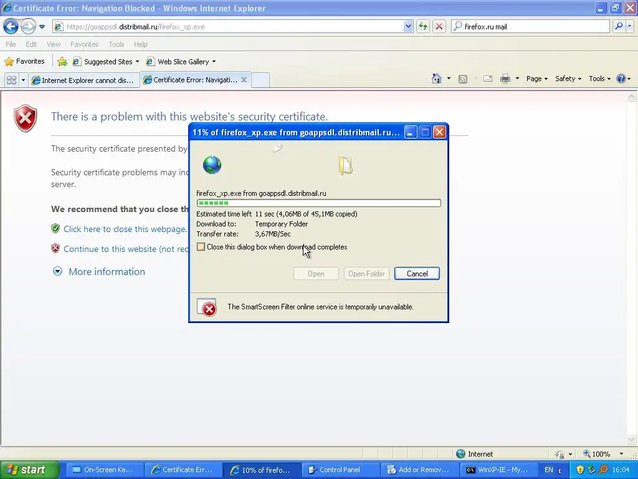The height and width of the screenshot is (479, 638).
Task: Toggle 'Close this dialog box when download completes'
Action: (201, 247)
